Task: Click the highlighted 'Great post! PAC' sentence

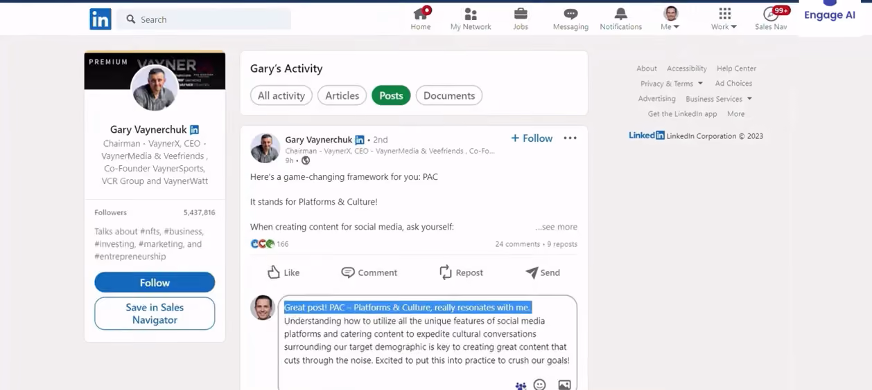Action: pos(408,308)
